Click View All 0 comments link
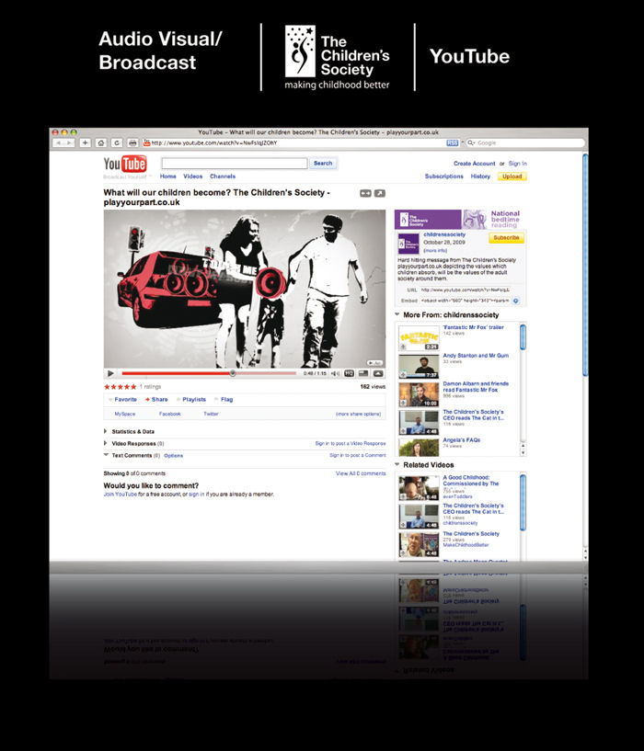The height and width of the screenshot is (751, 644). (361, 473)
